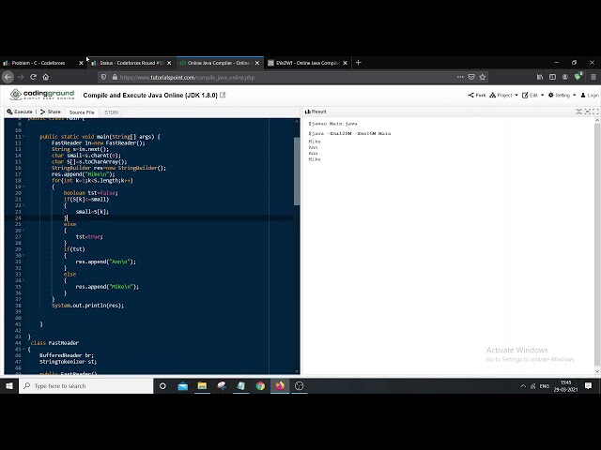Open File Explorer from the taskbar
This screenshot has width=601, height=450.
pyautogui.click(x=203, y=385)
